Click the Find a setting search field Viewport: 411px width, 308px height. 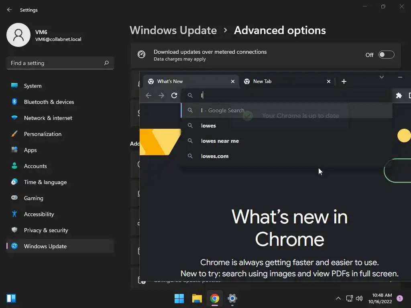(x=60, y=63)
